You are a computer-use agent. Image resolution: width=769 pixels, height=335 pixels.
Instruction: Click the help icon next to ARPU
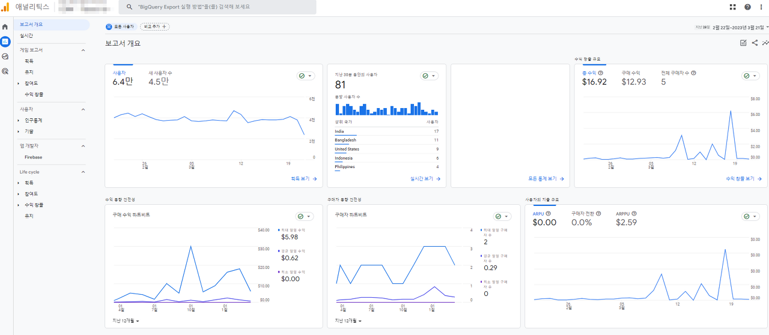pyautogui.click(x=548, y=213)
